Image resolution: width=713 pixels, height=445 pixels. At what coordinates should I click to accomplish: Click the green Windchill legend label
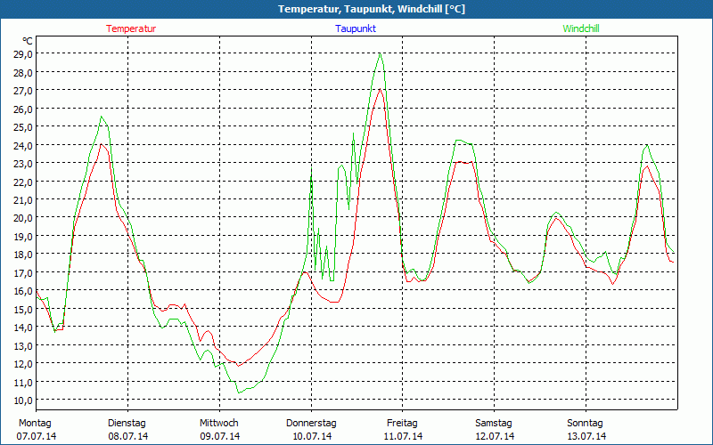[581, 28]
